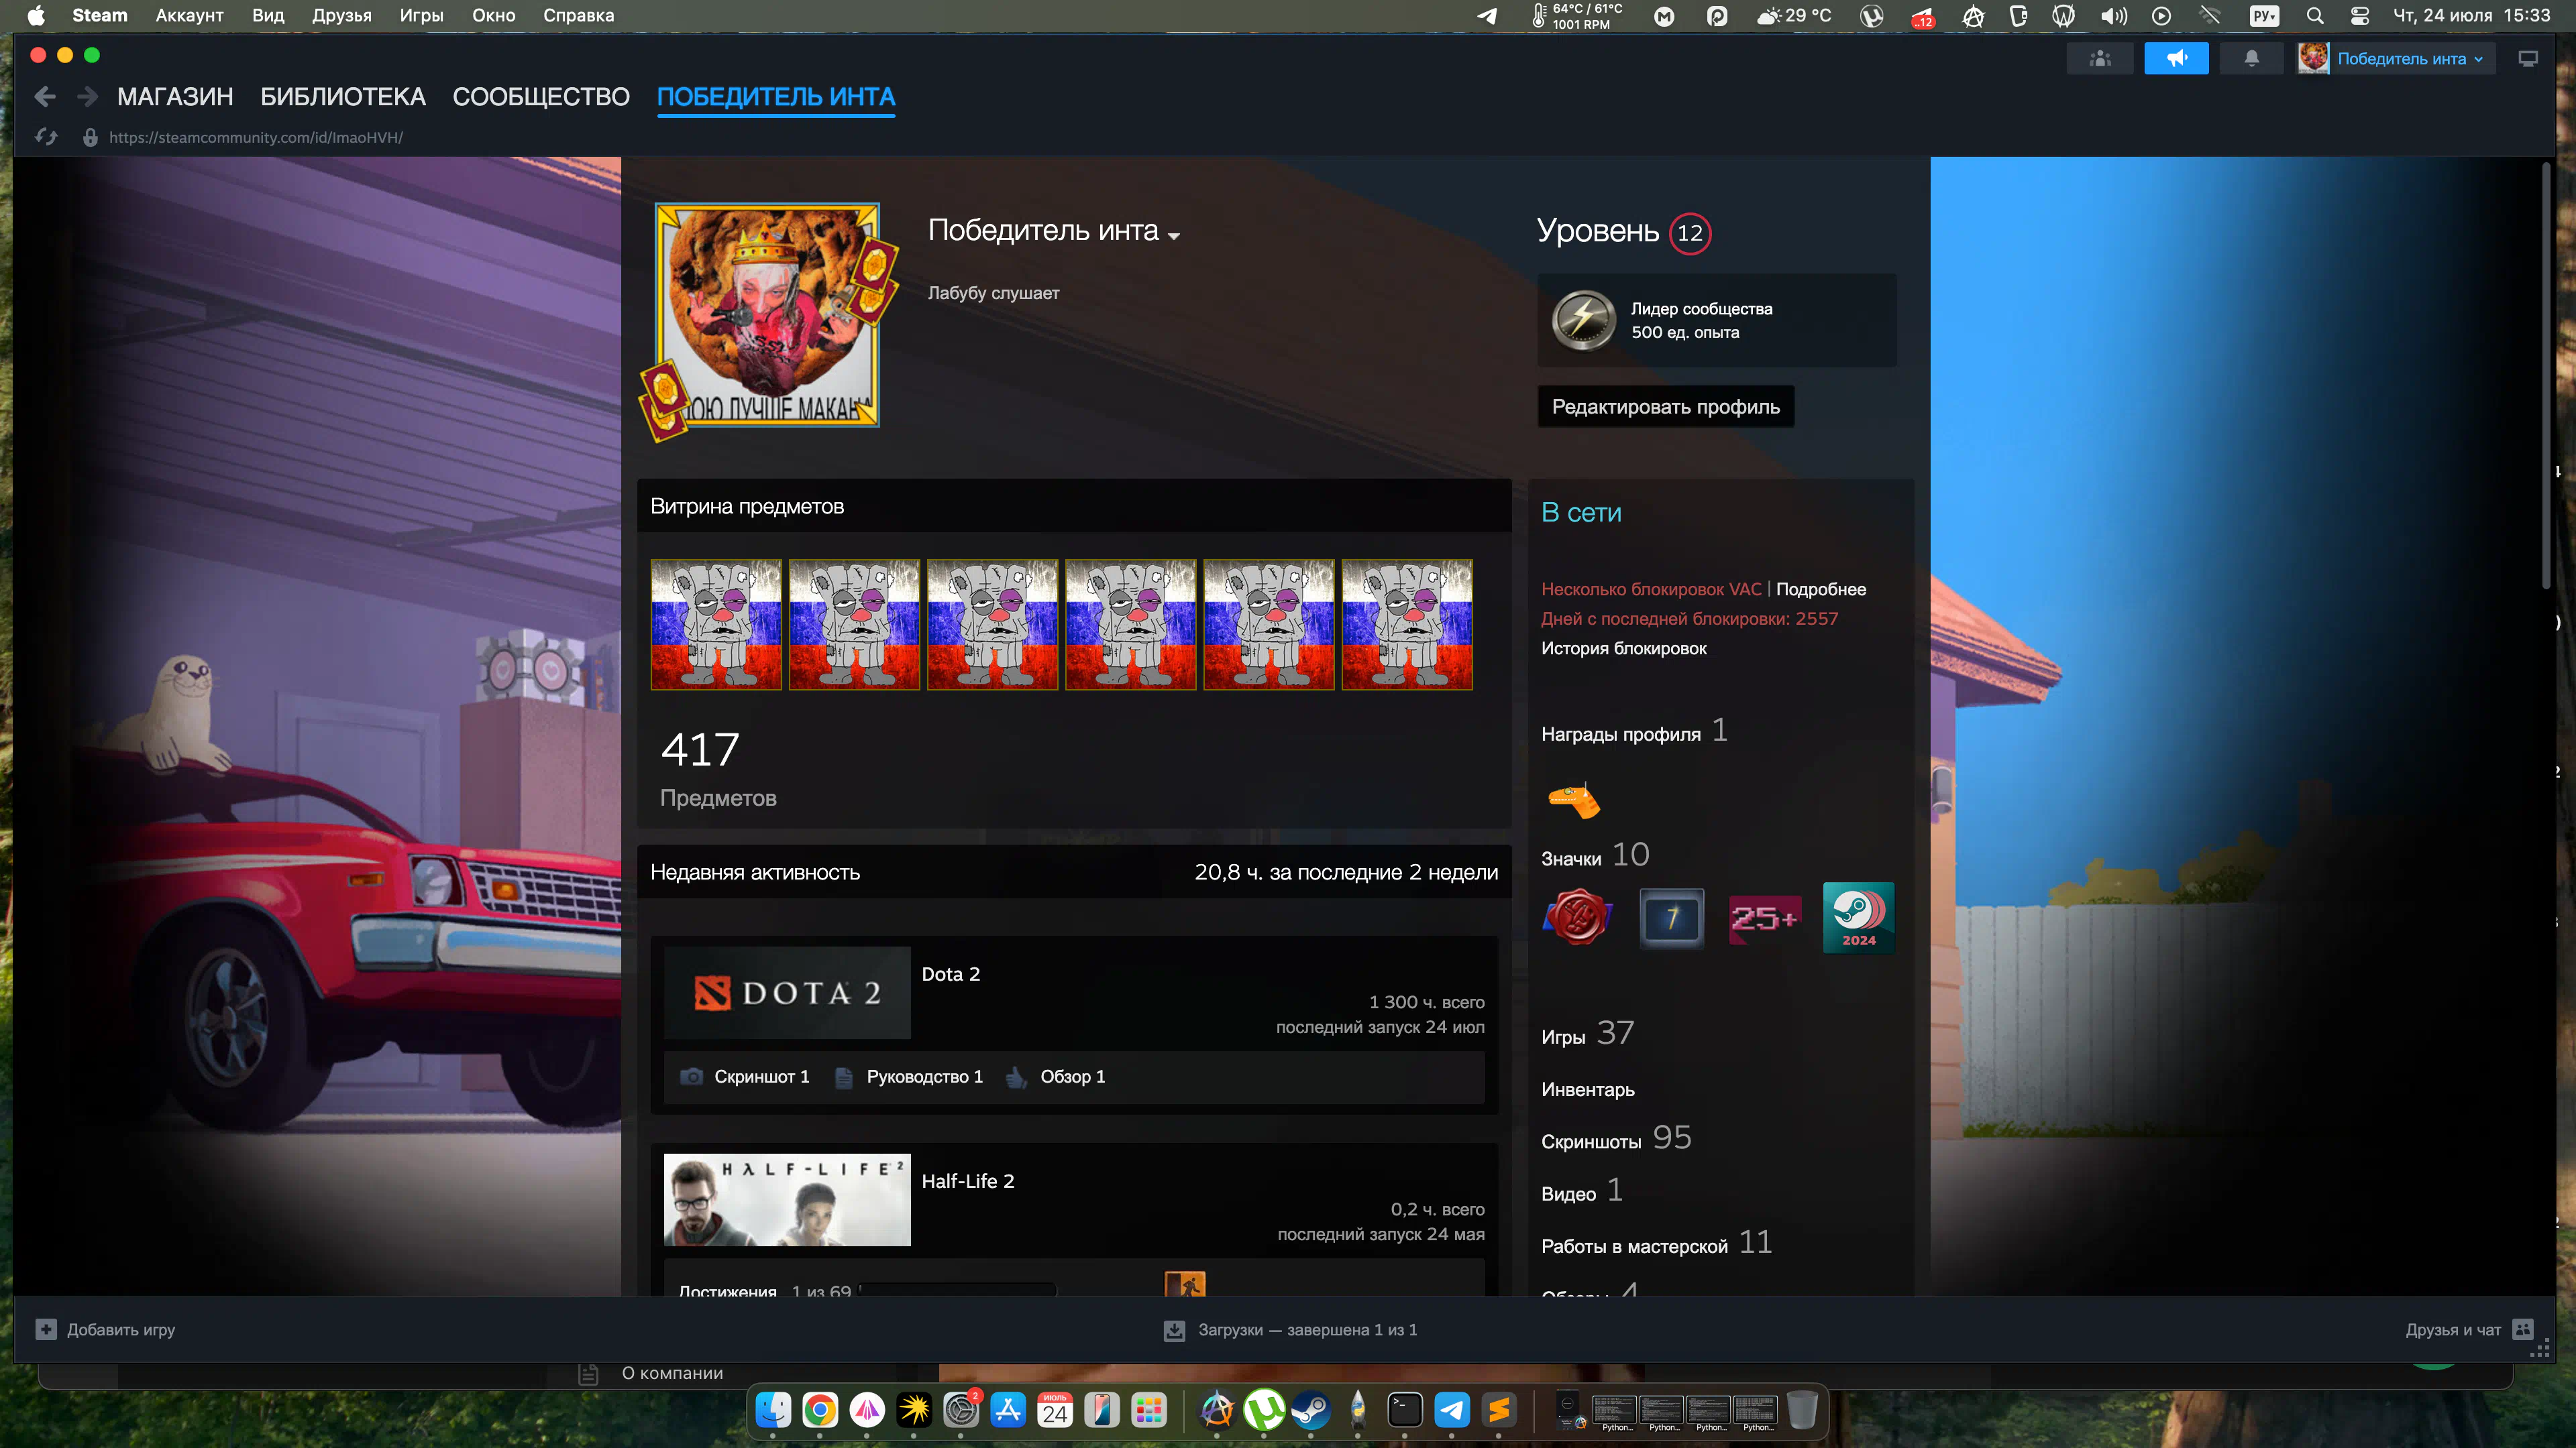
Task: Open the Dota 2 screenshot camera icon
Action: pos(691,1076)
